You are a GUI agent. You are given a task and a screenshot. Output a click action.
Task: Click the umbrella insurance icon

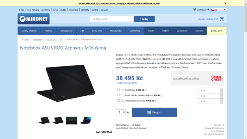coord(122,90)
